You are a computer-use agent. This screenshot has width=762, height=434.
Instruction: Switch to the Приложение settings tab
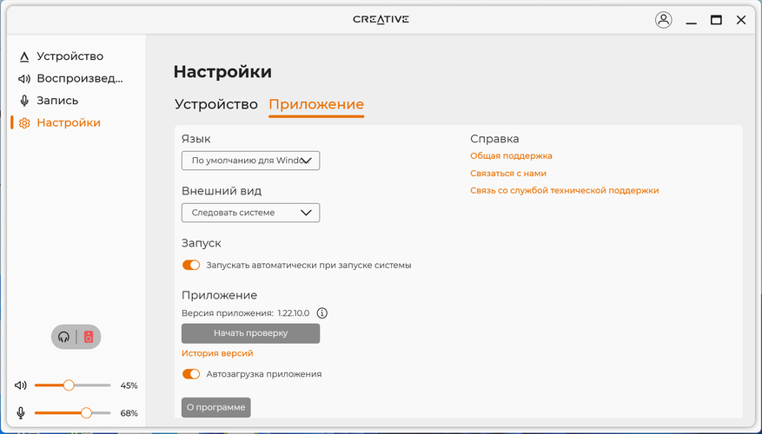(x=316, y=104)
